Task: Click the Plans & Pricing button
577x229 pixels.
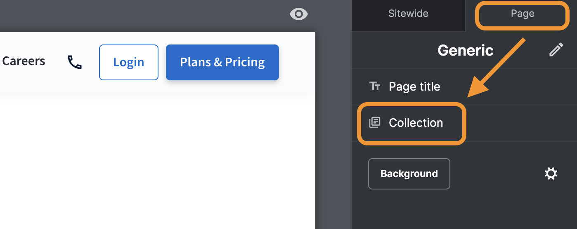Action: tap(222, 62)
